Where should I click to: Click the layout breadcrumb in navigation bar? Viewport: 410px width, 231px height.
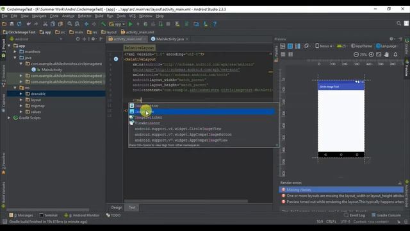(109, 32)
